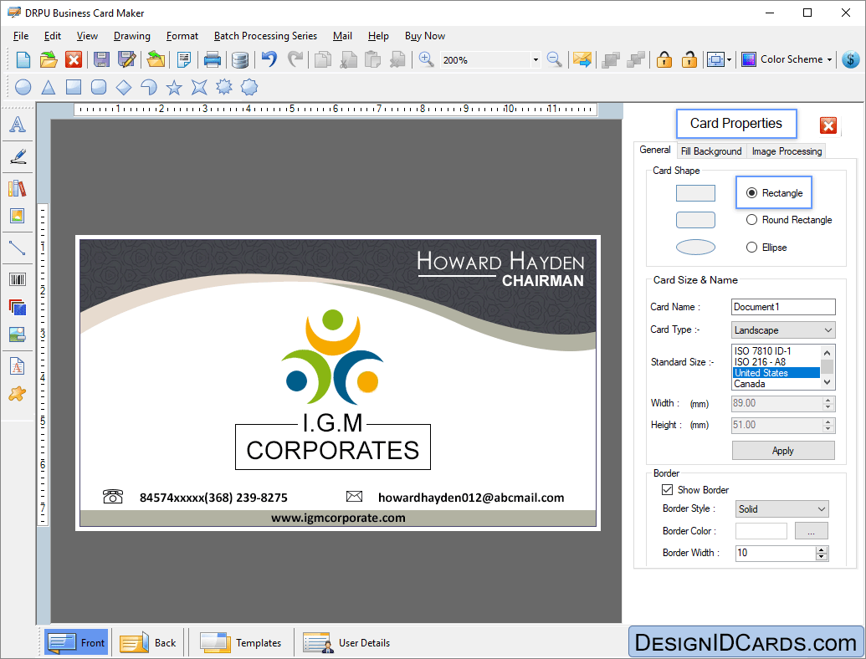Click the send email envelope icon
866x659 pixels.
coord(582,59)
